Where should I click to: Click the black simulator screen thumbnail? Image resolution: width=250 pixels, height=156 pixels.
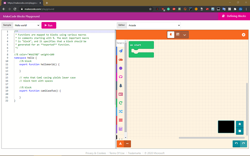[226, 127]
